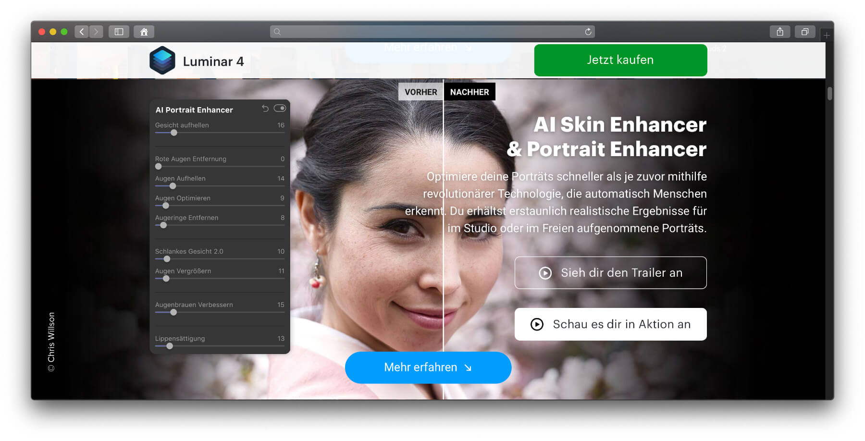
Task: Click the blue Mehr erfahren button
Action: (x=428, y=367)
